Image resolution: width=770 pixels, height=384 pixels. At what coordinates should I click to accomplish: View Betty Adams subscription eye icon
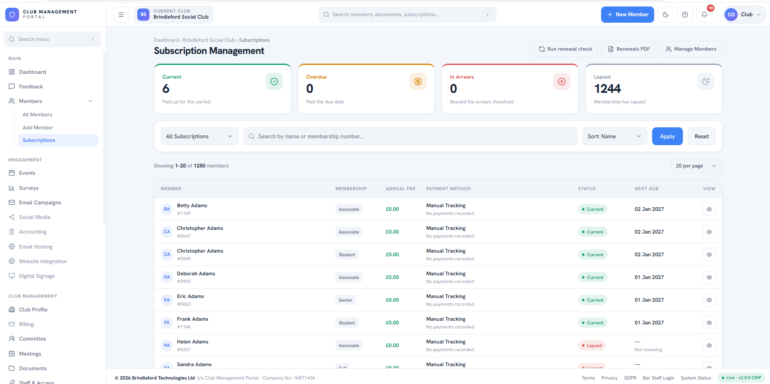pos(709,209)
